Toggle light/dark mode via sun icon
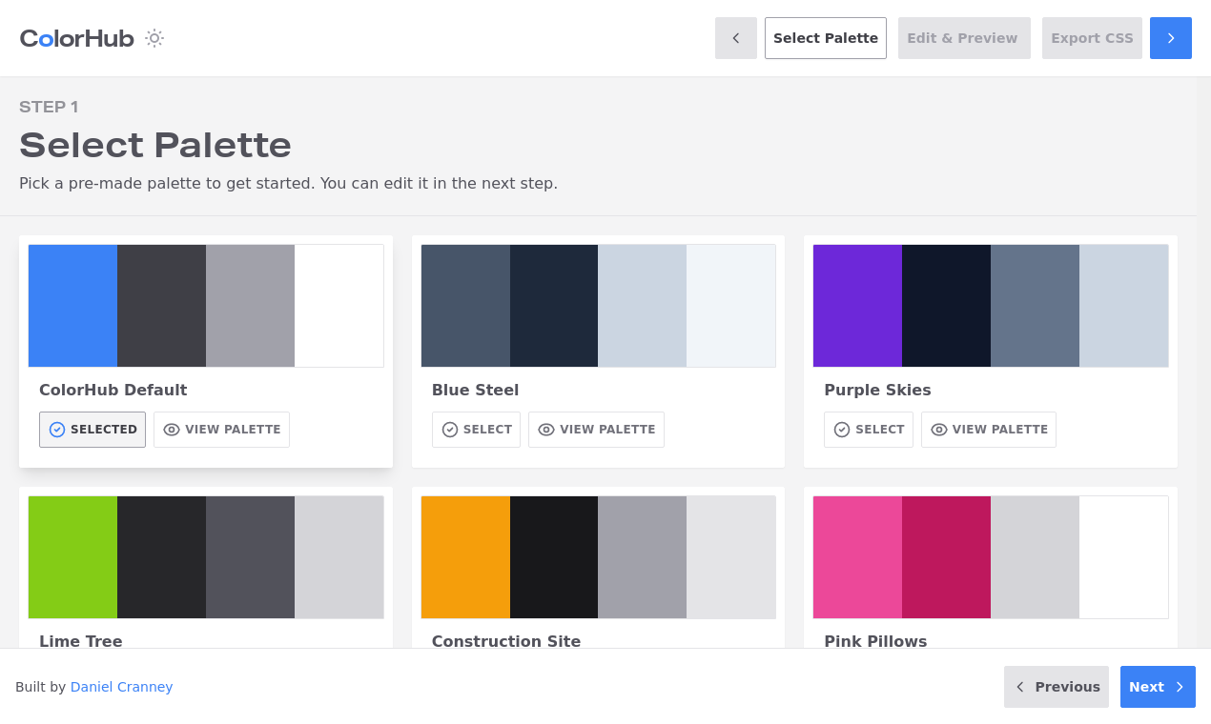The height and width of the screenshot is (724, 1211). pos(154,38)
